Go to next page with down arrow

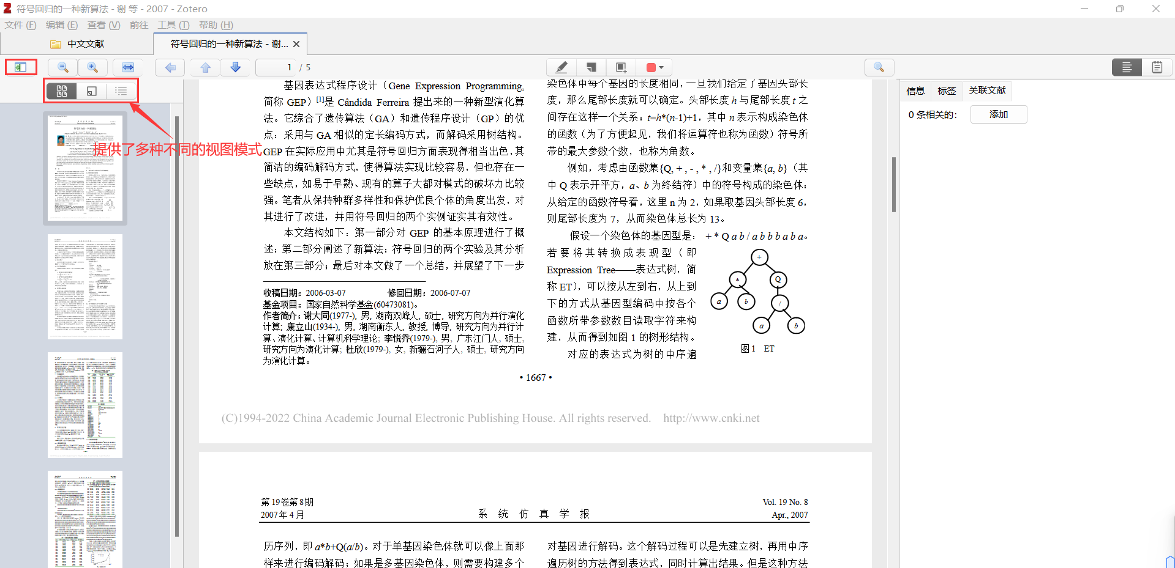(235, 67)
